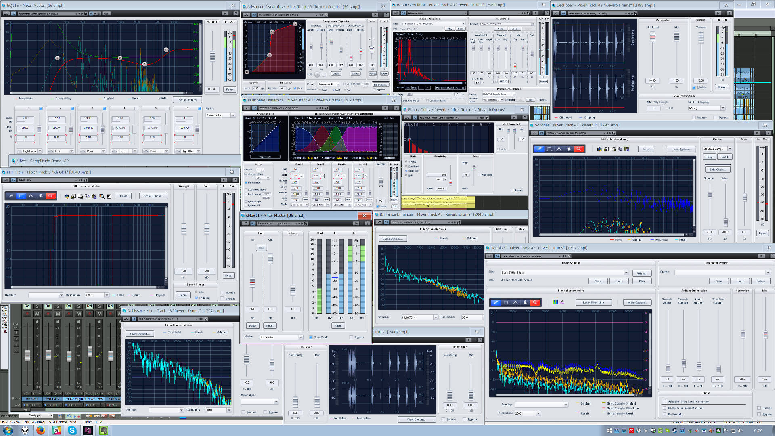Open the spectrogram color view icon in Denoiser

tap(555, 302)
